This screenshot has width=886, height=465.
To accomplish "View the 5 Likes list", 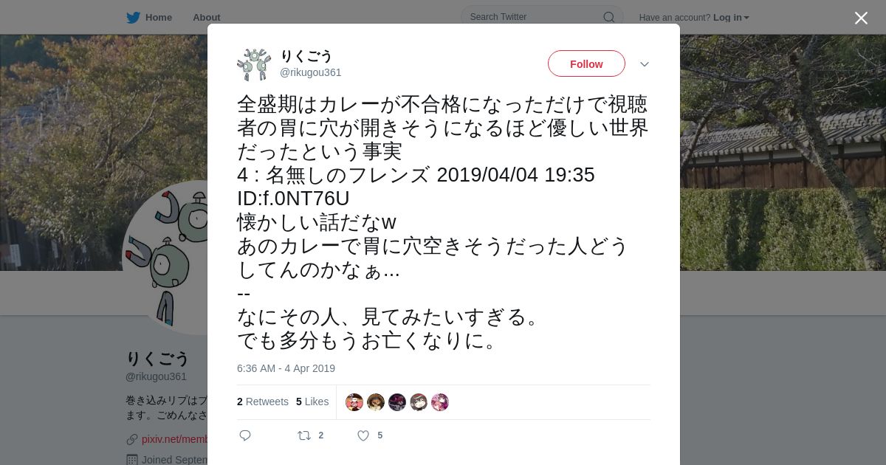I will [312, 402].
